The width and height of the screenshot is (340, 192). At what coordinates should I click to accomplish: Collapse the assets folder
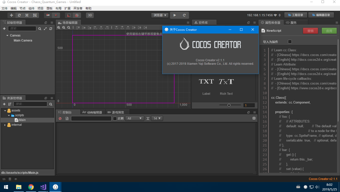click(x=5, y=110)
